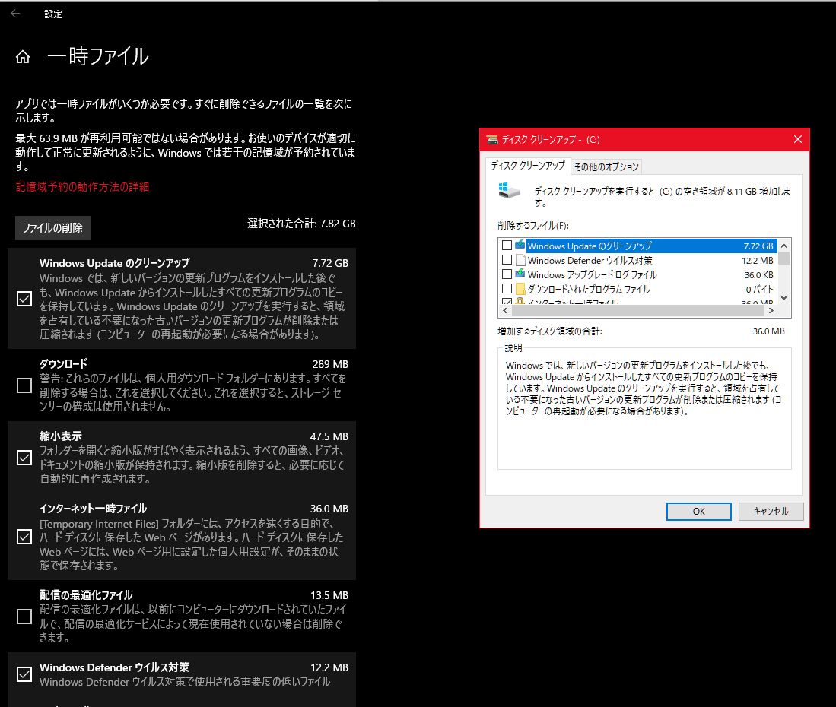Screen dimensions: 836x707
Task: Click the ファイルの削除 button
Action: pos(52,228)
